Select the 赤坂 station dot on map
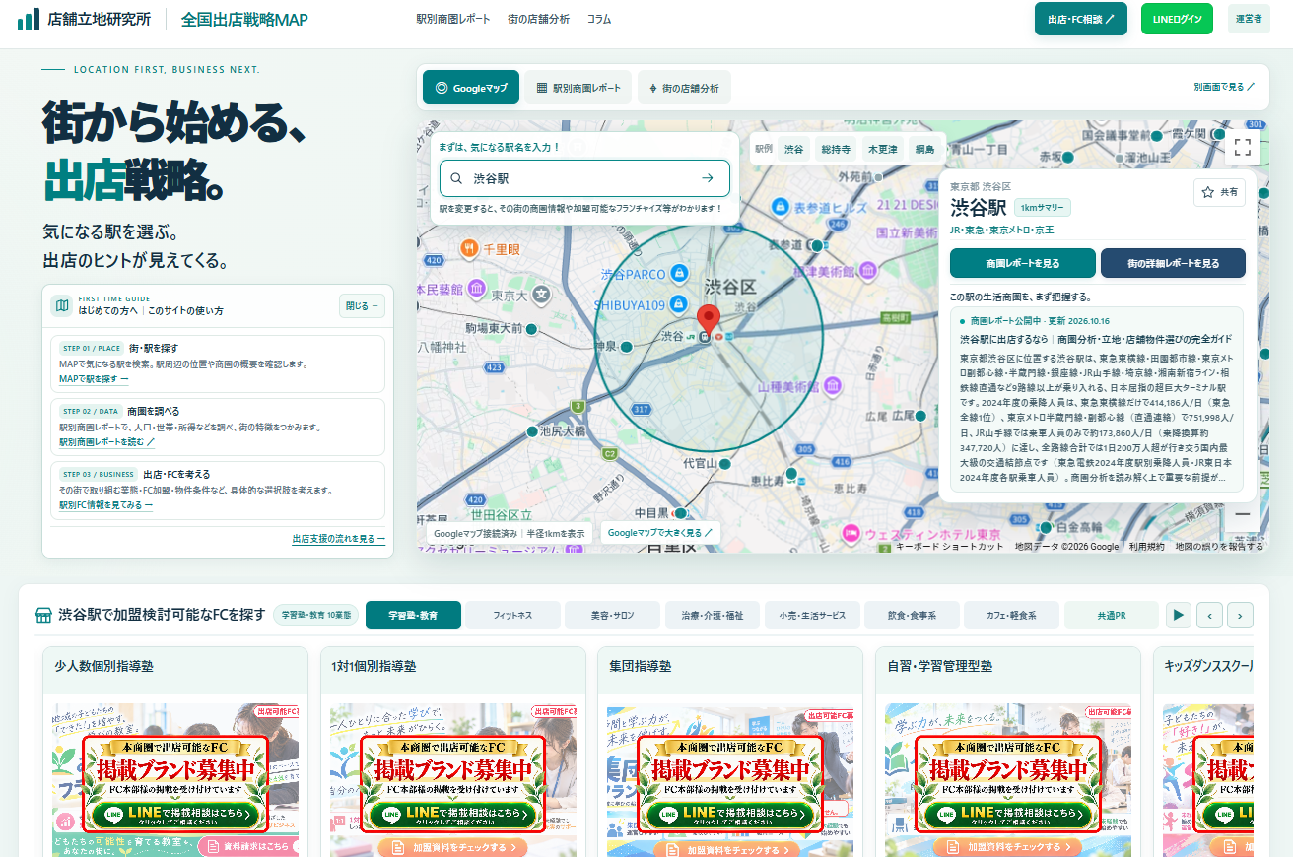Image resolution: width=1293 pixels, height=857 pixels. pyautogui.click(x=1067, y=156)
